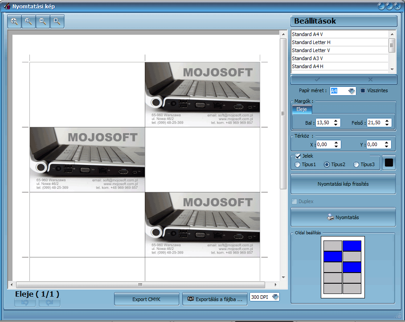Click the Nyomtatási kép frissítés button
This screenshot has height=322, width=405.
tap(343, 184)
